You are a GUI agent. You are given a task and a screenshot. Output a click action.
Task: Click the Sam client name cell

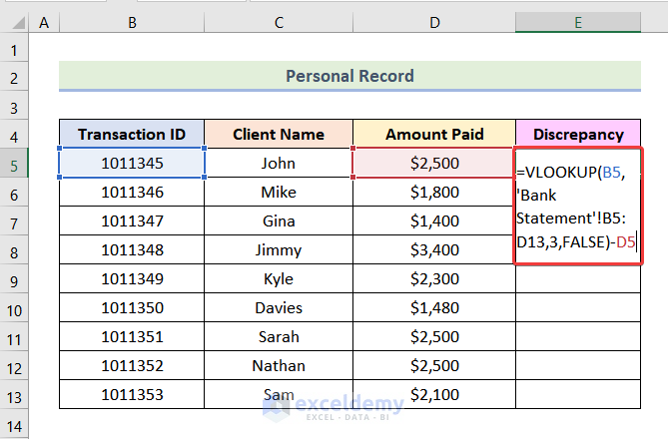point(279,395)
